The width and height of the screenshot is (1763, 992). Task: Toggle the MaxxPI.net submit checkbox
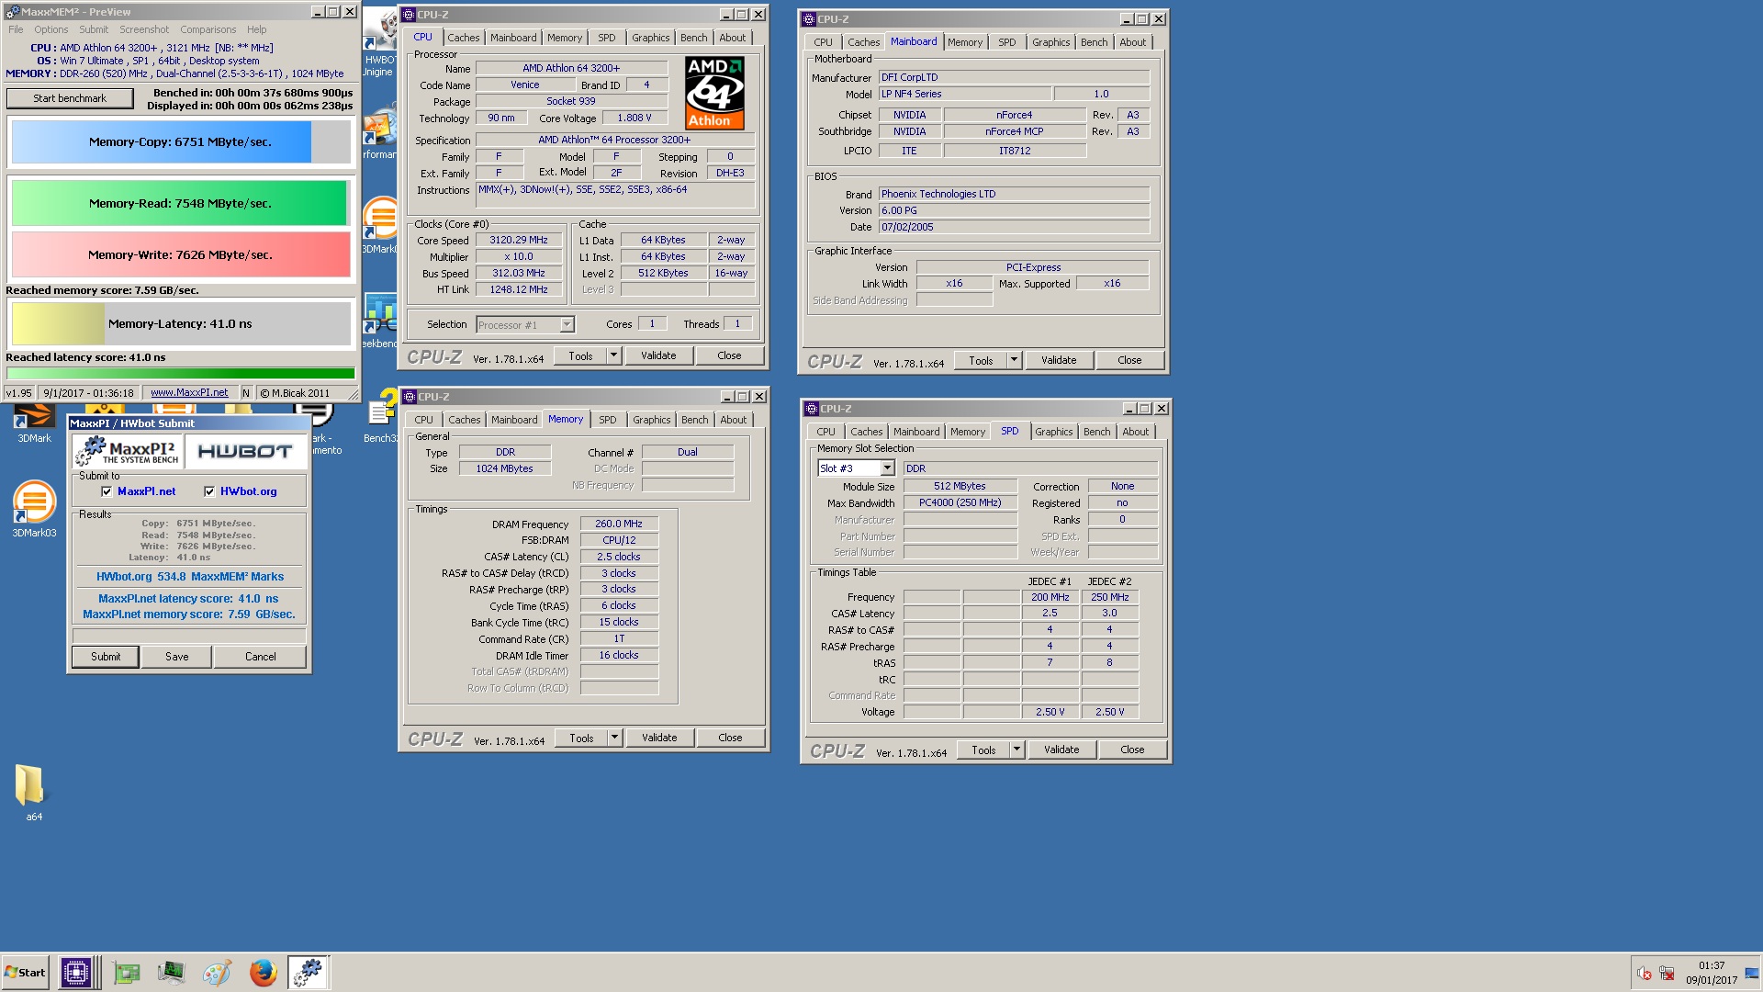pyautogui.click(x=107, y=491)
